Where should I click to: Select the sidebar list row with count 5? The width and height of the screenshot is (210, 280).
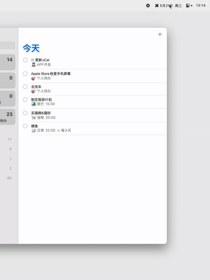[x=9, y=149]
